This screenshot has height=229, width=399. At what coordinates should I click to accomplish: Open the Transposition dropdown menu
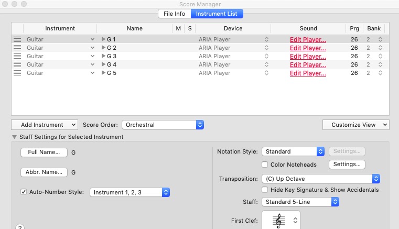pyautogui.click(x=320, y=179)
